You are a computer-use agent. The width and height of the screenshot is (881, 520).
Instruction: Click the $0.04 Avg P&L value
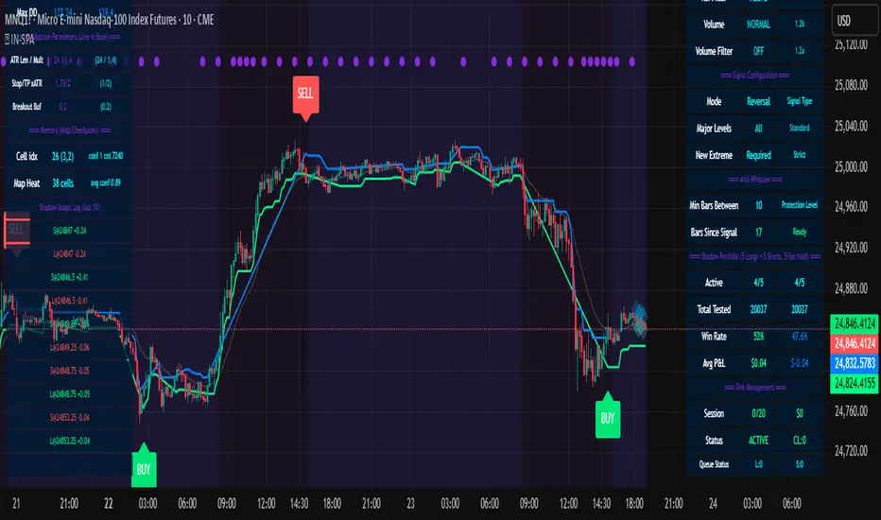click(x=758, y=364)
